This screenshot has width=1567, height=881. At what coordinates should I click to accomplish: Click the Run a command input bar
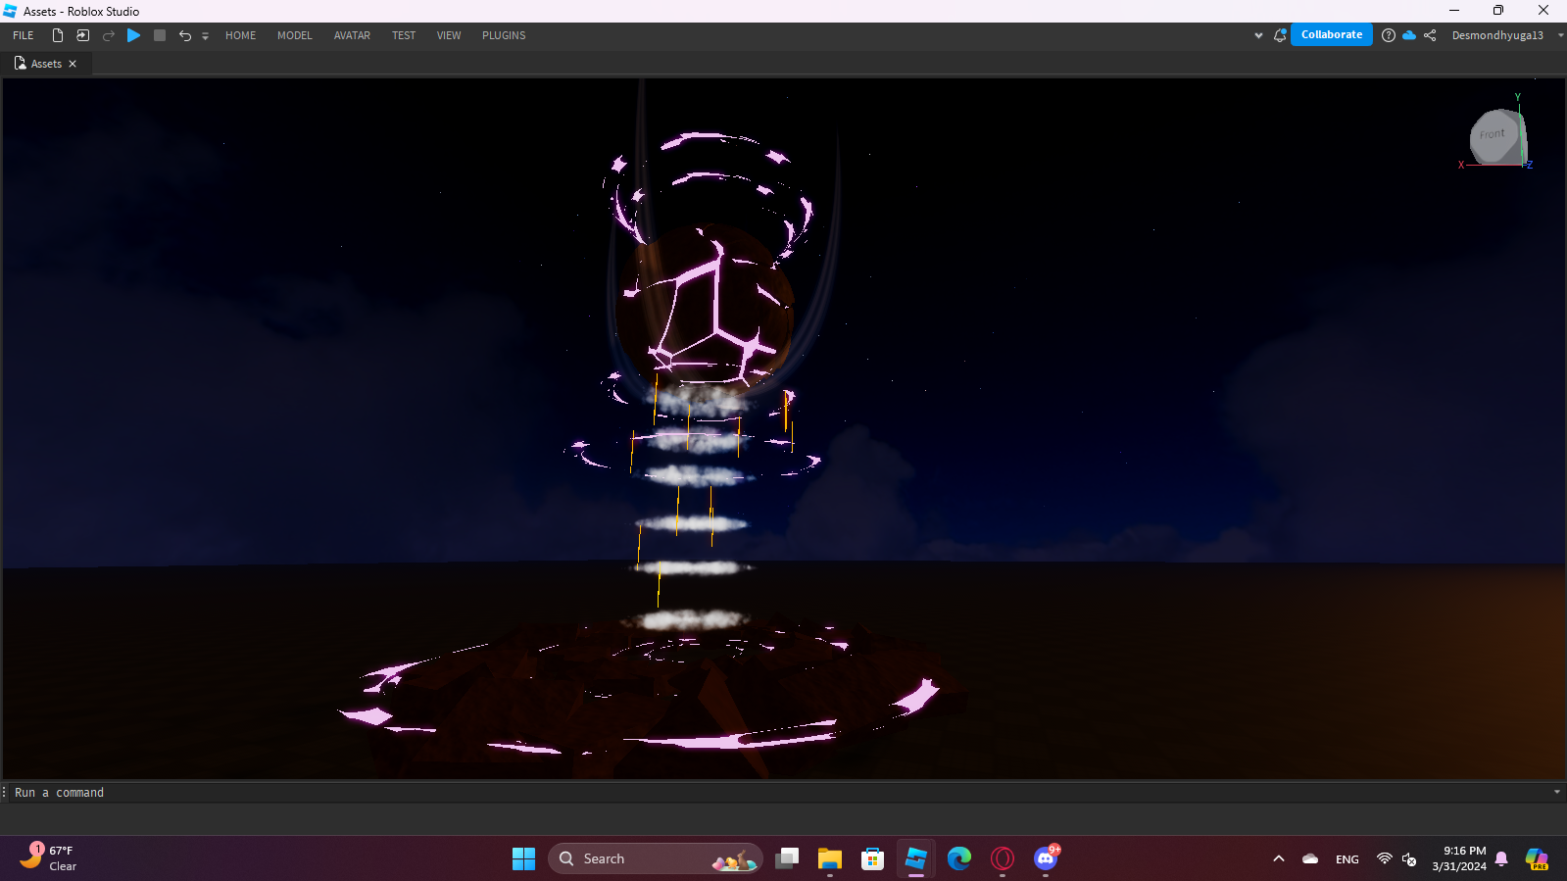(779, 792)
